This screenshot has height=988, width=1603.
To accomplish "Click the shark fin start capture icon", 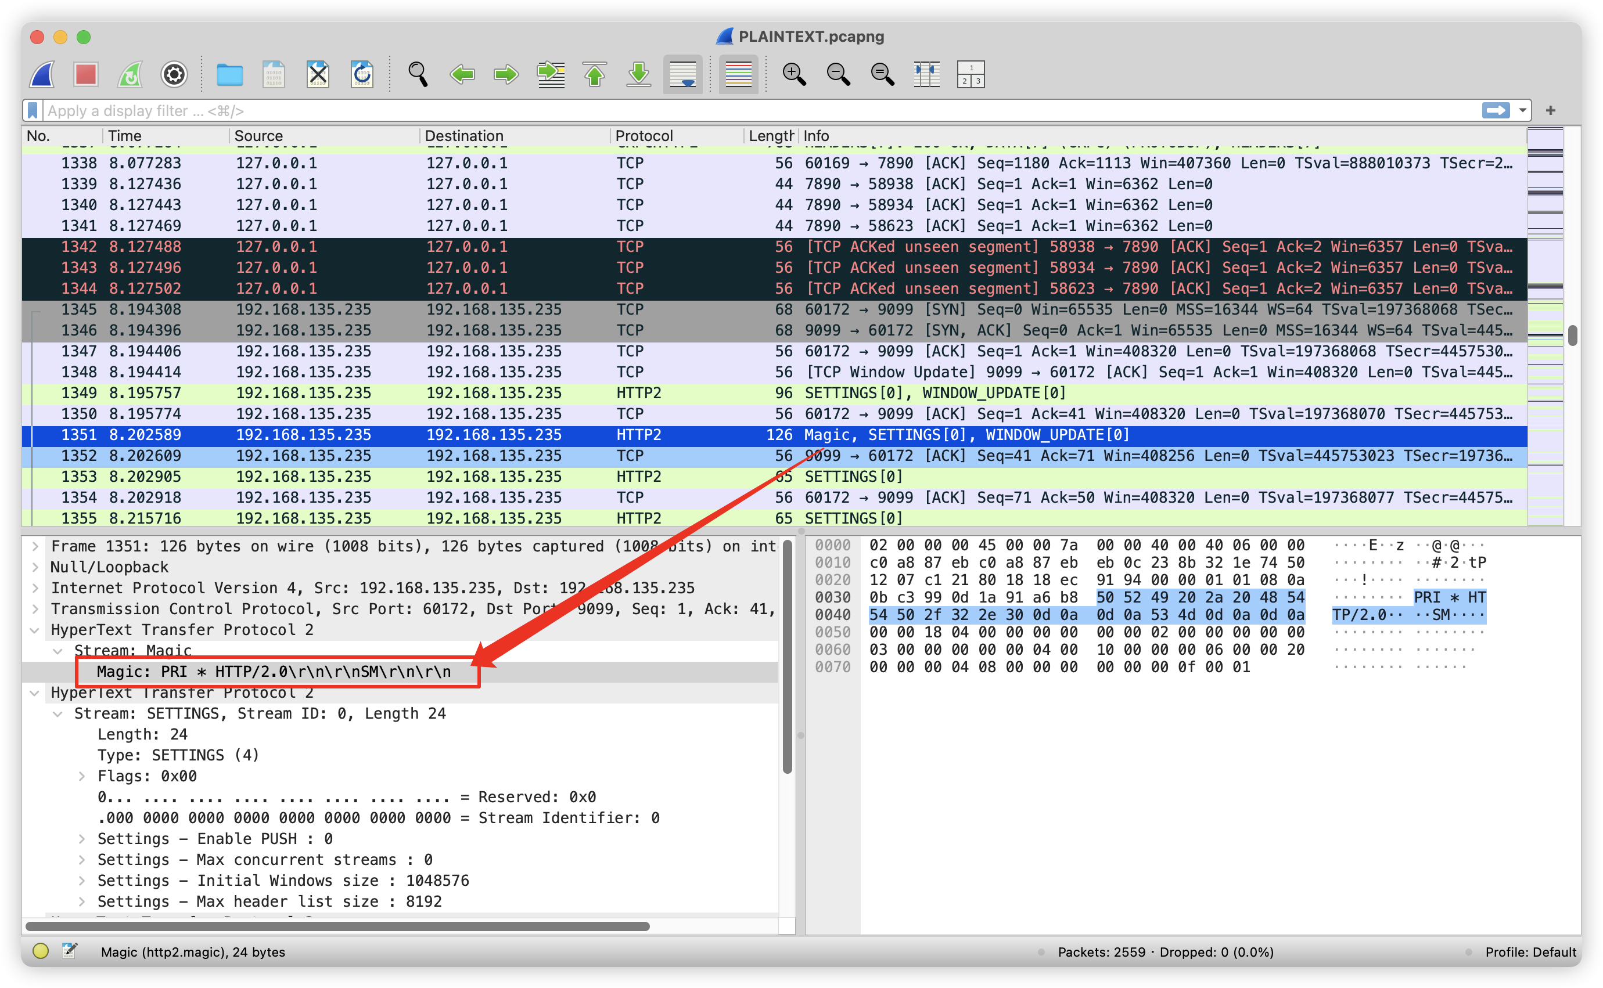I will 43,74.
